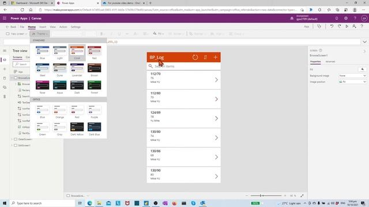
Task: Select the Aqua theme
Action: tap(60, 87)
